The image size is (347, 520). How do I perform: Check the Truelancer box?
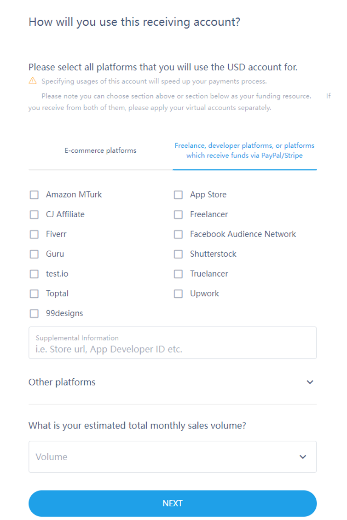[x=178, y=274]
